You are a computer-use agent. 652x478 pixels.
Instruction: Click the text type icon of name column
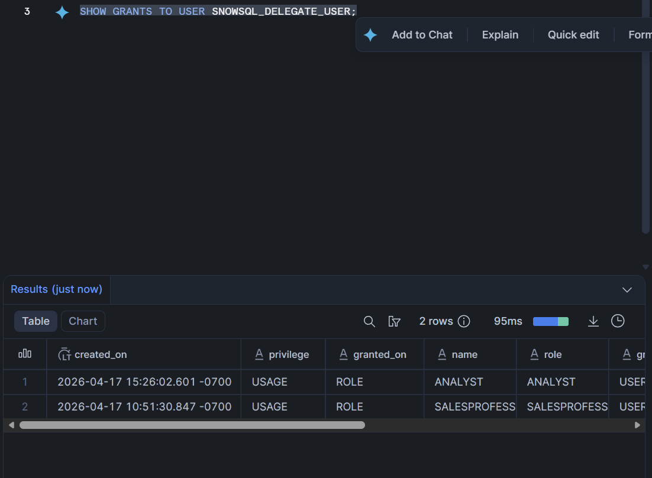tap(442, 354)
